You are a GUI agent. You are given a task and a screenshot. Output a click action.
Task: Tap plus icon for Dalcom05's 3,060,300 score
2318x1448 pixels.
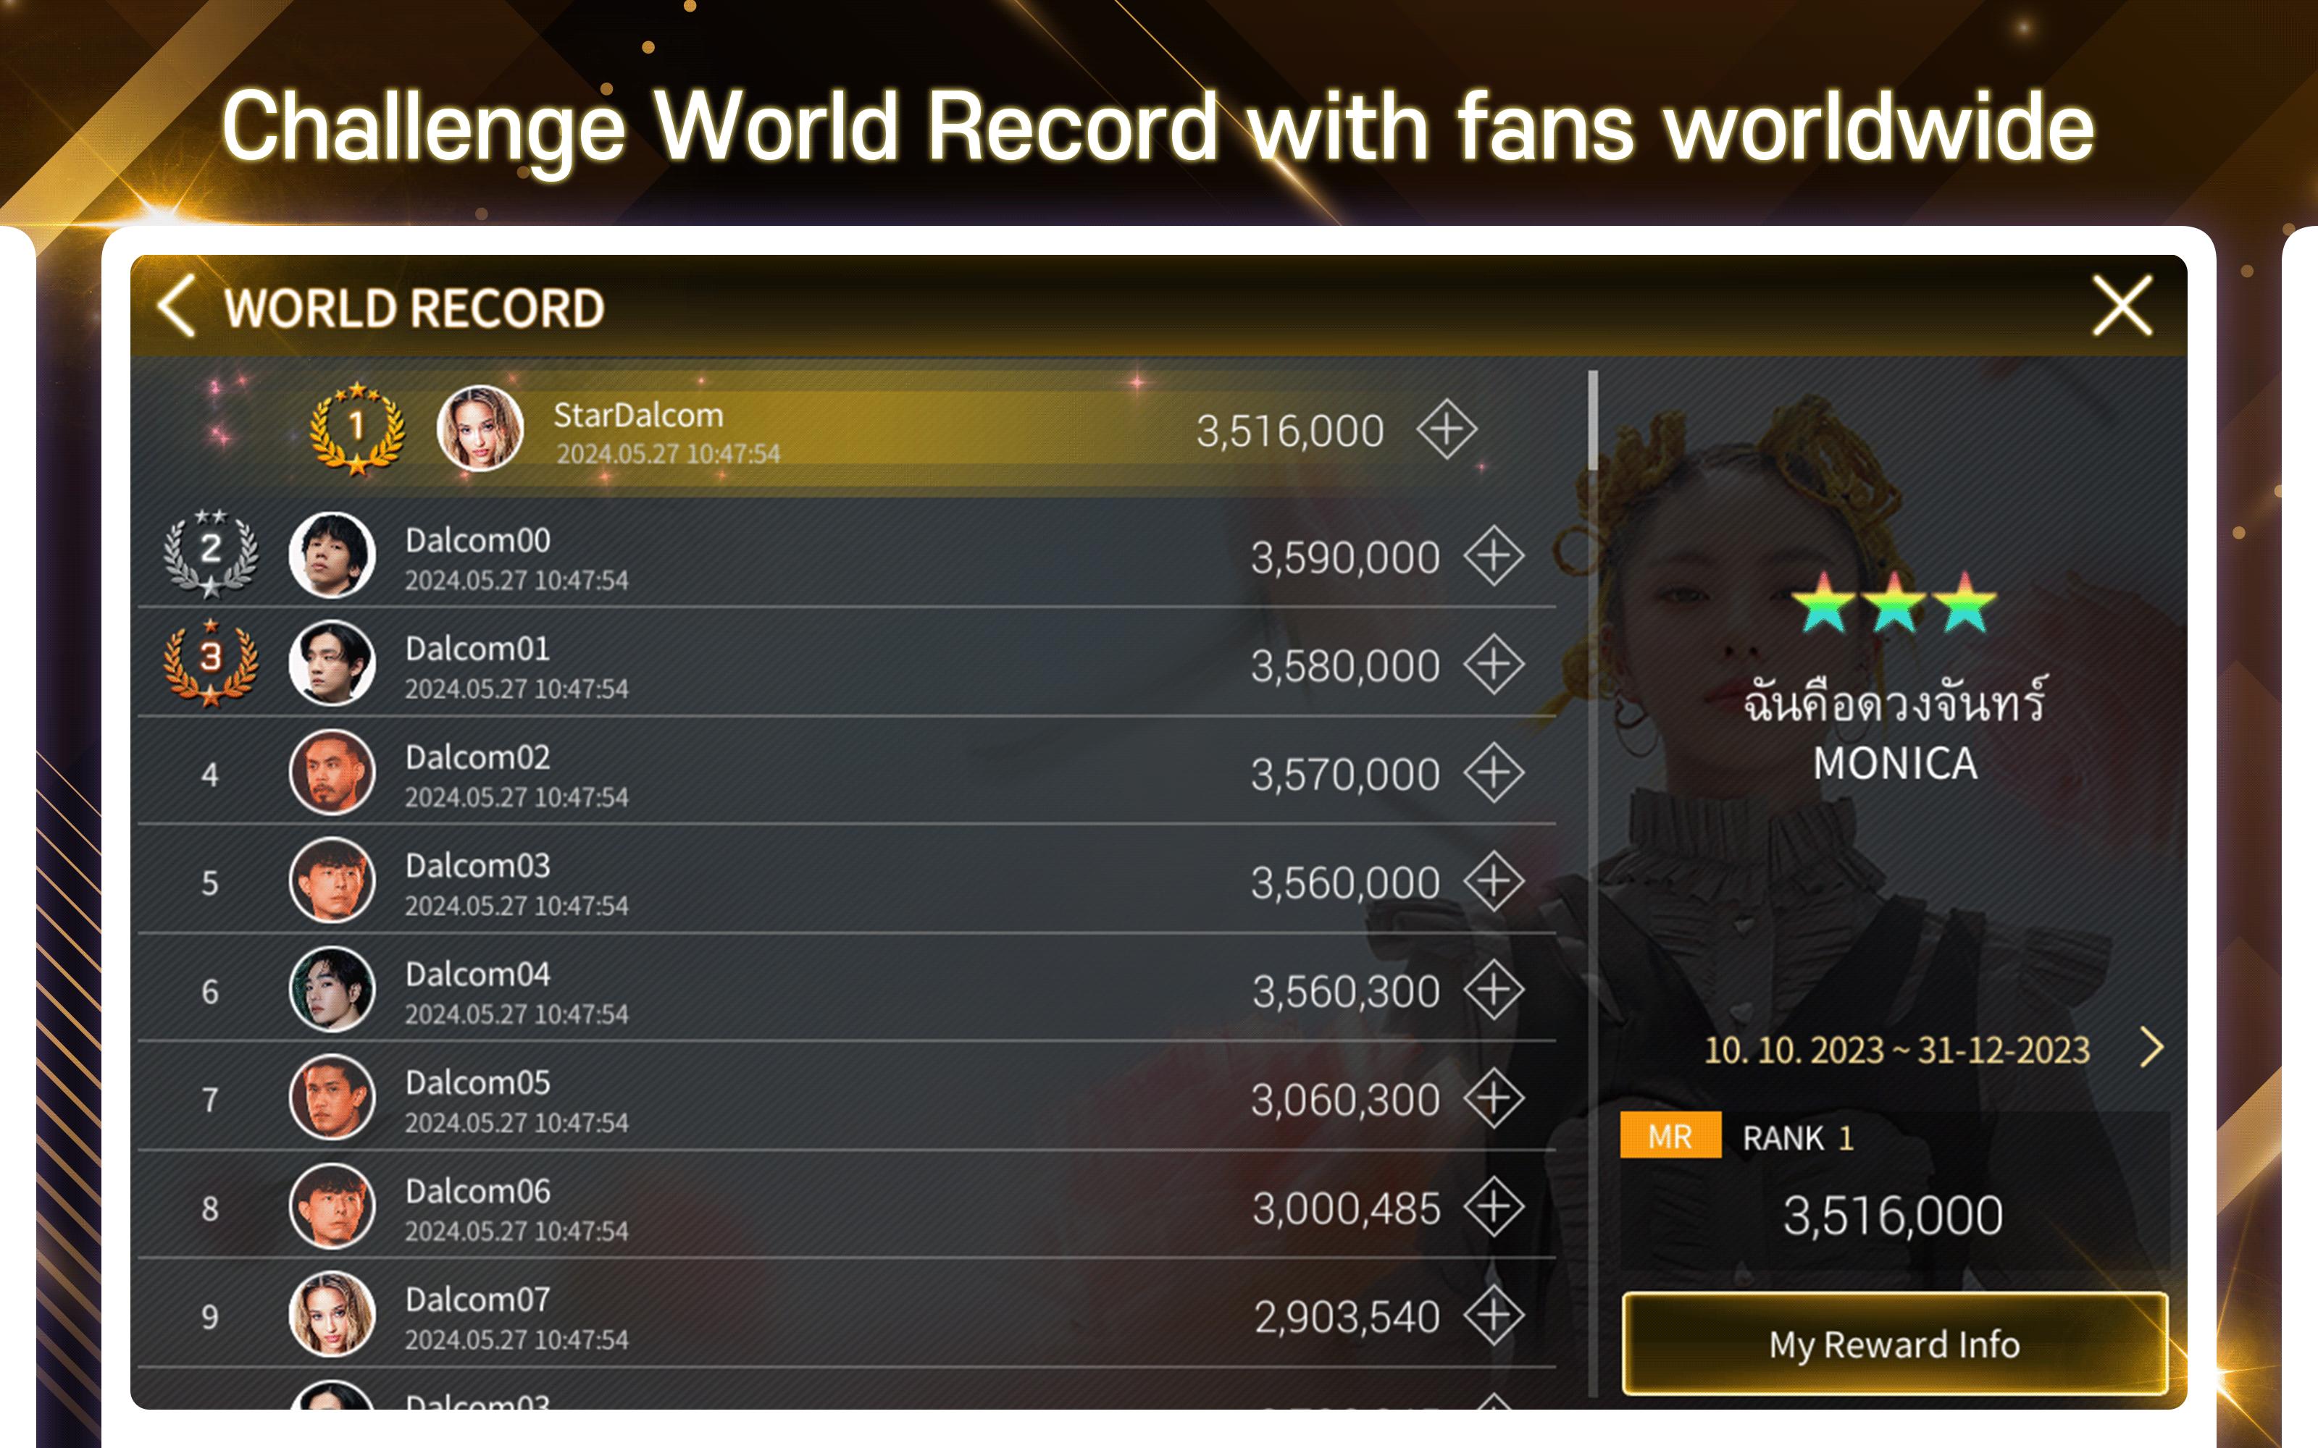(1493, 1098)
